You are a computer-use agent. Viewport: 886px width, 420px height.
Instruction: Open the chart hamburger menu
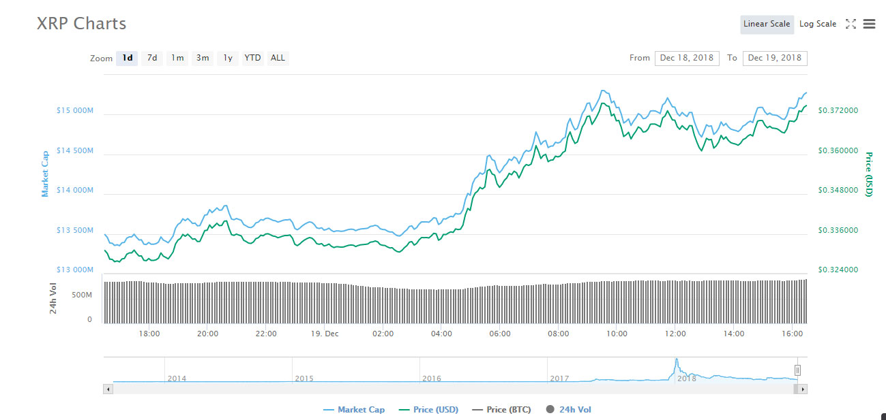coord(869,24)
